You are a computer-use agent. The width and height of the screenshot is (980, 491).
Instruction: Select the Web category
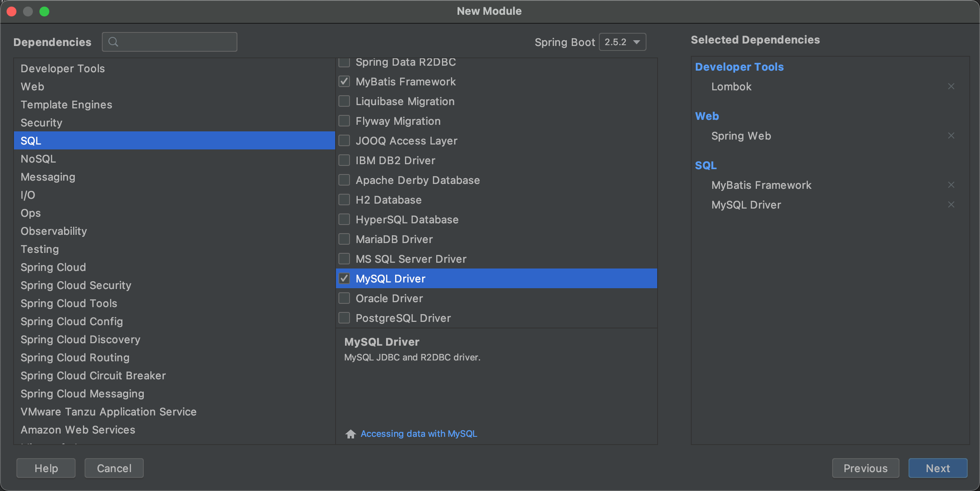tap(174, 87)
